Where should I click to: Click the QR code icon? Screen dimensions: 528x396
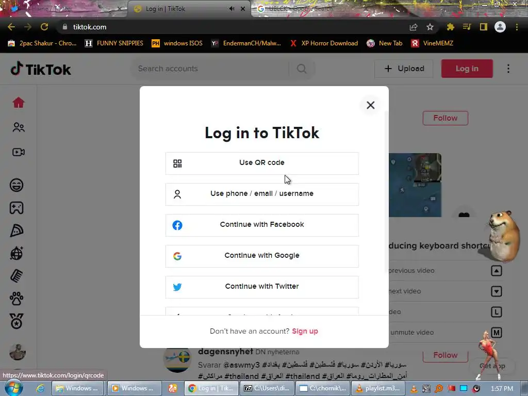[x=177, y=163]
